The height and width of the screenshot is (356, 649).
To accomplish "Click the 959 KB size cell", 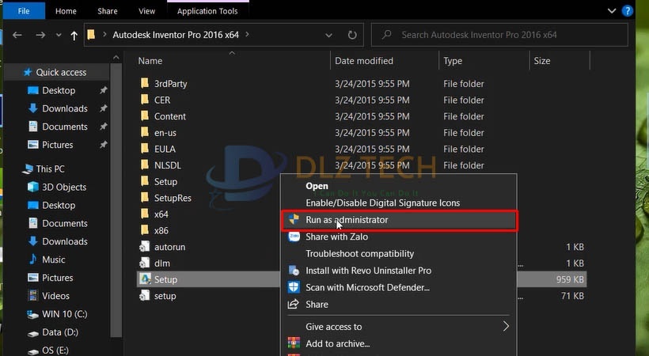I will 570,280.
